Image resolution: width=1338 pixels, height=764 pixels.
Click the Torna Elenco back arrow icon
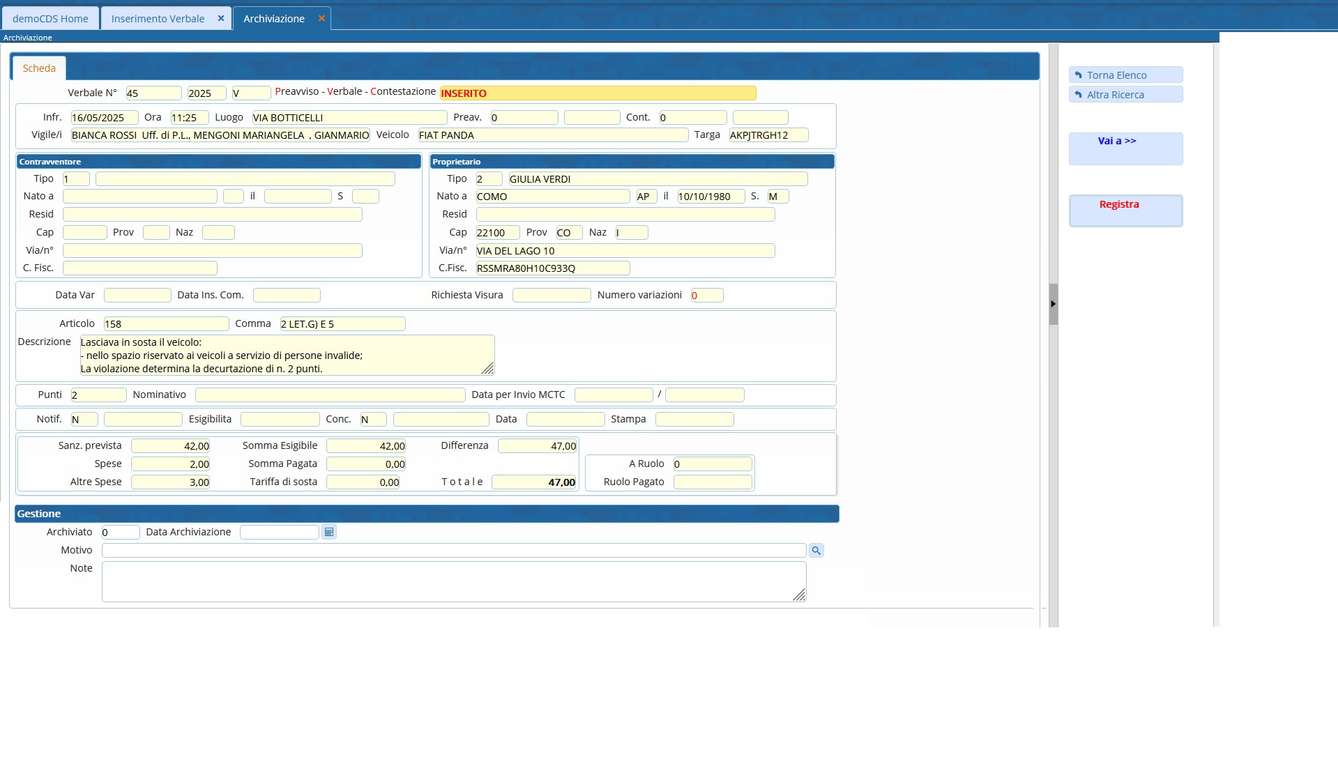click(x=1079, y=75)
